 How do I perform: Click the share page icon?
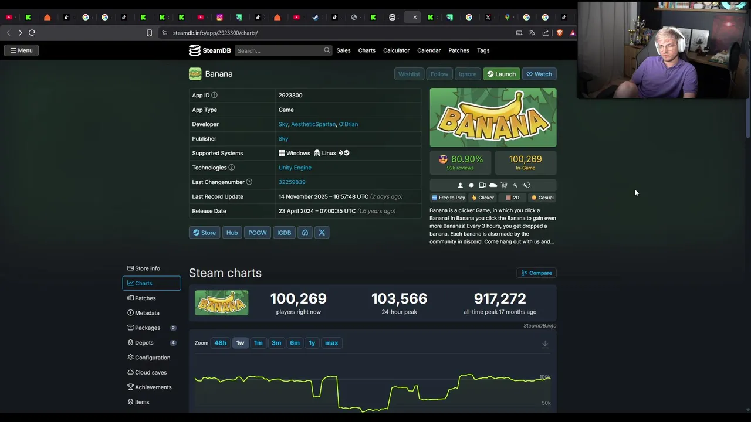pos(546,33)
